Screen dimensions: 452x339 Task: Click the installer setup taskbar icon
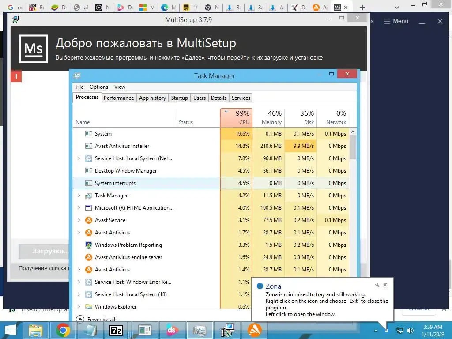(x=228, y=330)
